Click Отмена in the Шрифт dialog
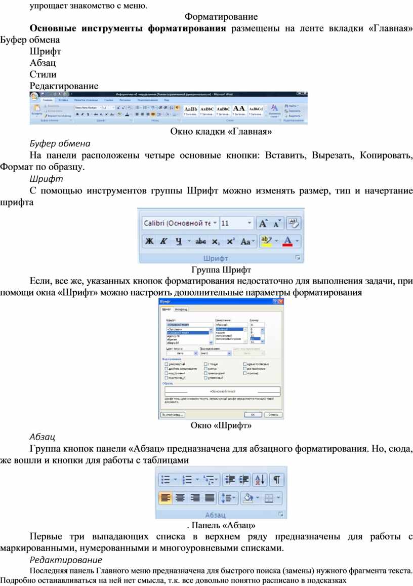The width and height of the screenshot is (413, 586). tap(272, 414)
